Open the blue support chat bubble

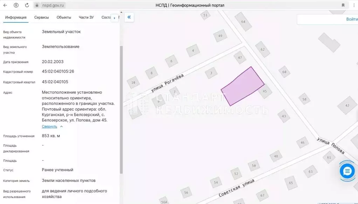[347, 171]
